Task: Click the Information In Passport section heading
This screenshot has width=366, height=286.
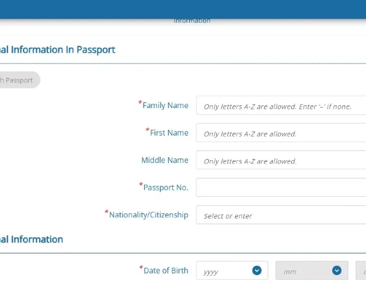Action: pyautogui.click(x=57, y=50)
